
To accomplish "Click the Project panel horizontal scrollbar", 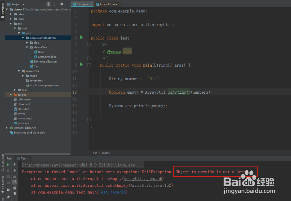I will (38, 154).
